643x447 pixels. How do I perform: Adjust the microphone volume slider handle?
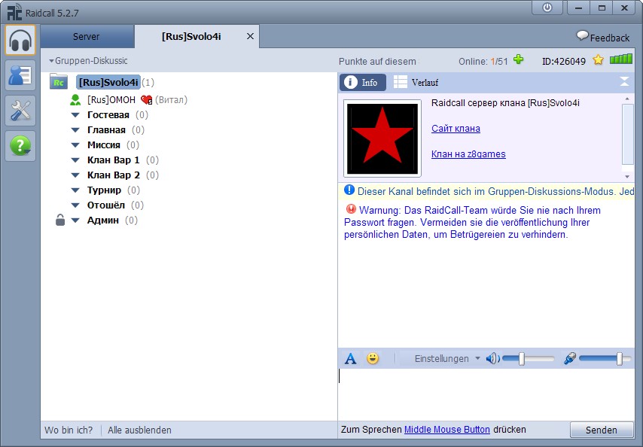tap(619, 358)
